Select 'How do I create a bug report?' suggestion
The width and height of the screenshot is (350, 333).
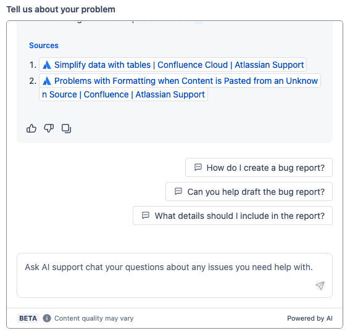click(x=259, y=168)
